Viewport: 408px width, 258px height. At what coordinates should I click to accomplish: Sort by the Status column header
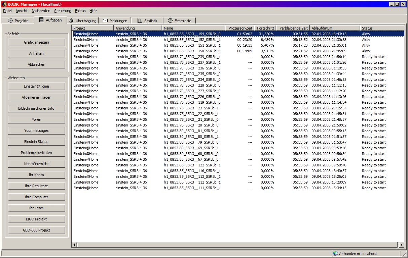[x=382, y=28]
